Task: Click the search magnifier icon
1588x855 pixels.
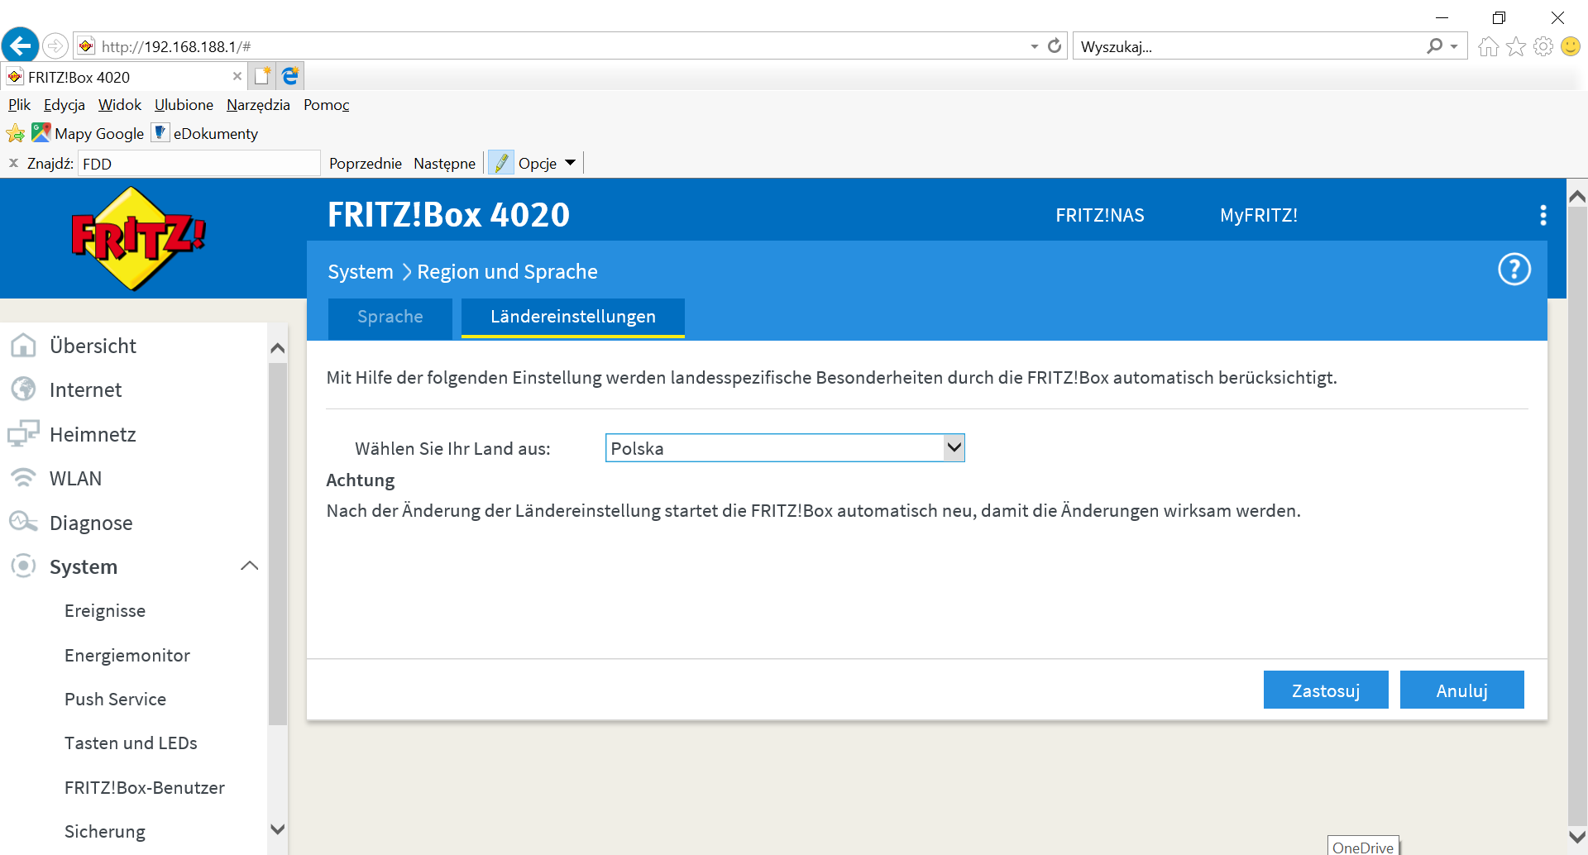Action: 1435,46
